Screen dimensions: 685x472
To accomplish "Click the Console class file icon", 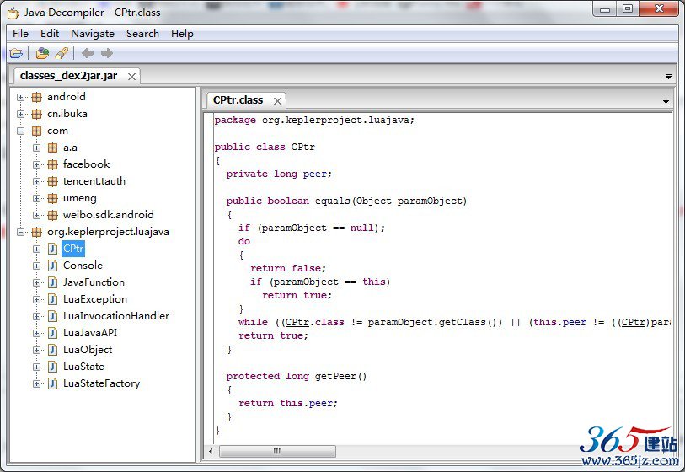I will 52,265.
